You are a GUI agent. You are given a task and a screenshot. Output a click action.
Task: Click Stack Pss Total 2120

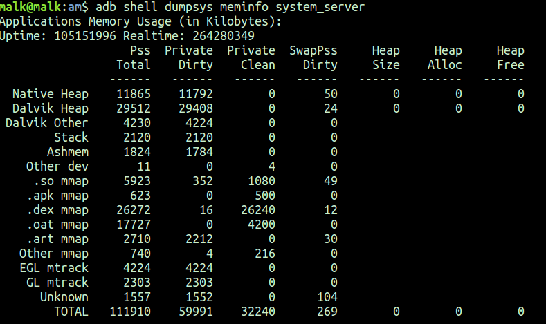(x=137, y=137)
